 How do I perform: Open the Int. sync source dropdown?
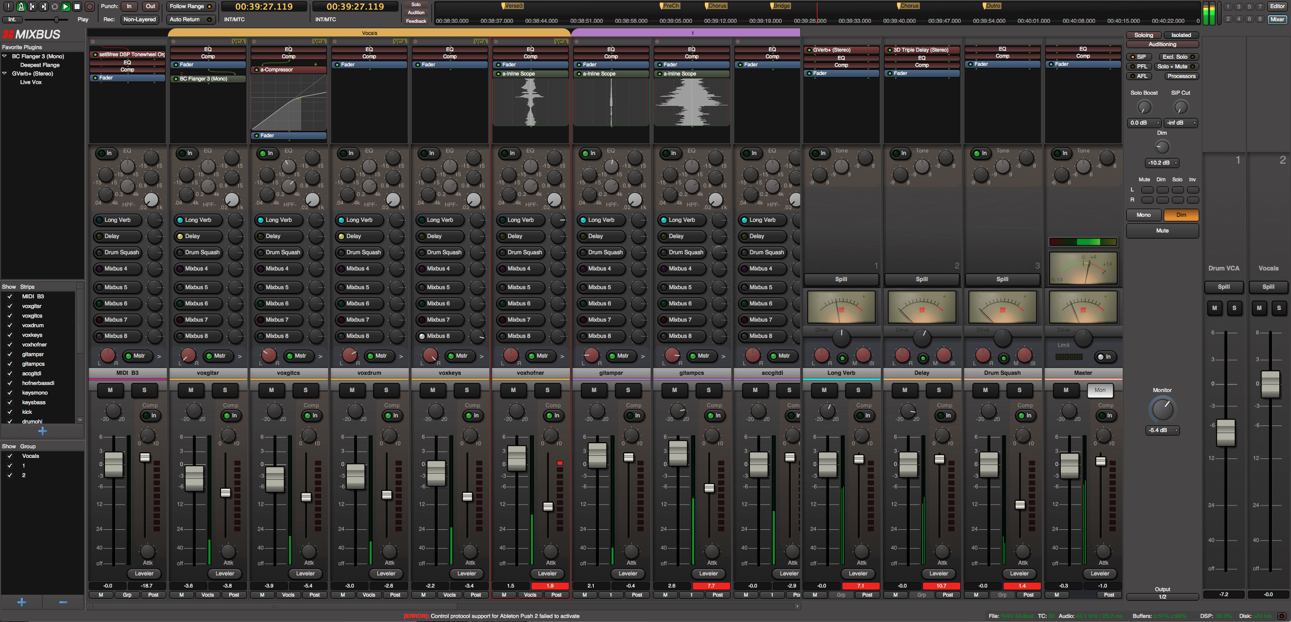[x=12, y=19]
